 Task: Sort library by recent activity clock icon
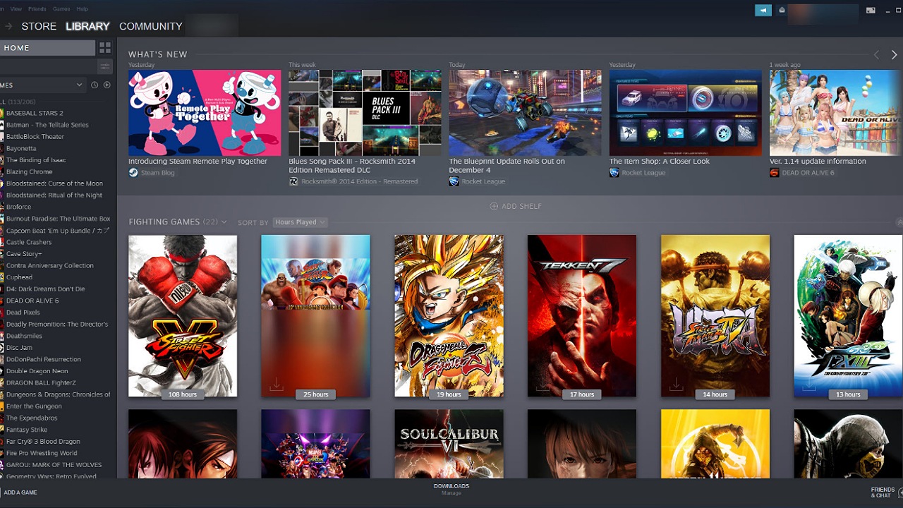[95, 85]
